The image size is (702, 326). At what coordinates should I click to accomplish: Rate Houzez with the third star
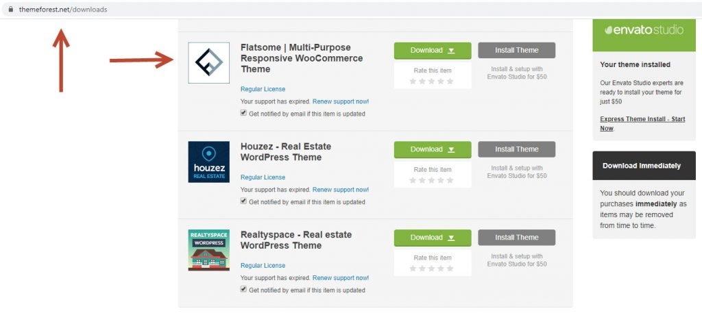tap(432, 180)
